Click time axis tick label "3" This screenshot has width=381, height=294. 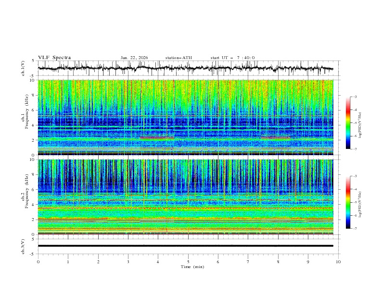tap(128, 262)
